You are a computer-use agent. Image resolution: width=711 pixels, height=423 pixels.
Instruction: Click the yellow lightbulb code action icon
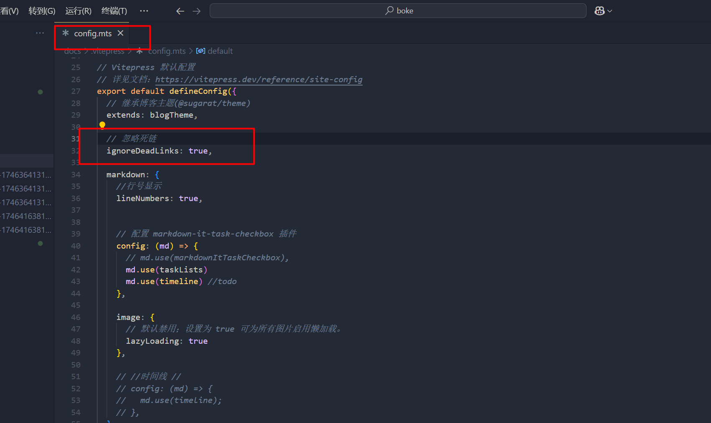coord(102,125)
